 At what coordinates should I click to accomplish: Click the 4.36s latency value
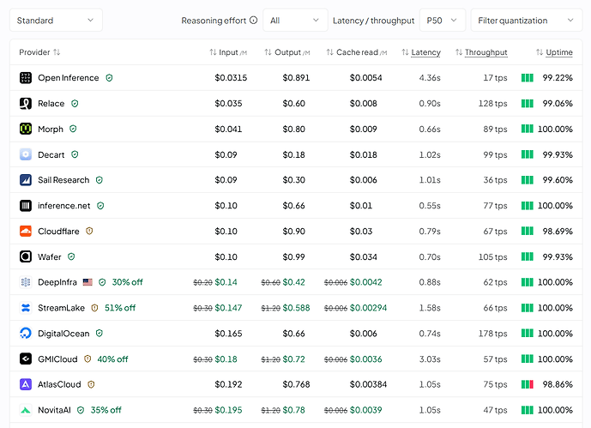point(430,78)
